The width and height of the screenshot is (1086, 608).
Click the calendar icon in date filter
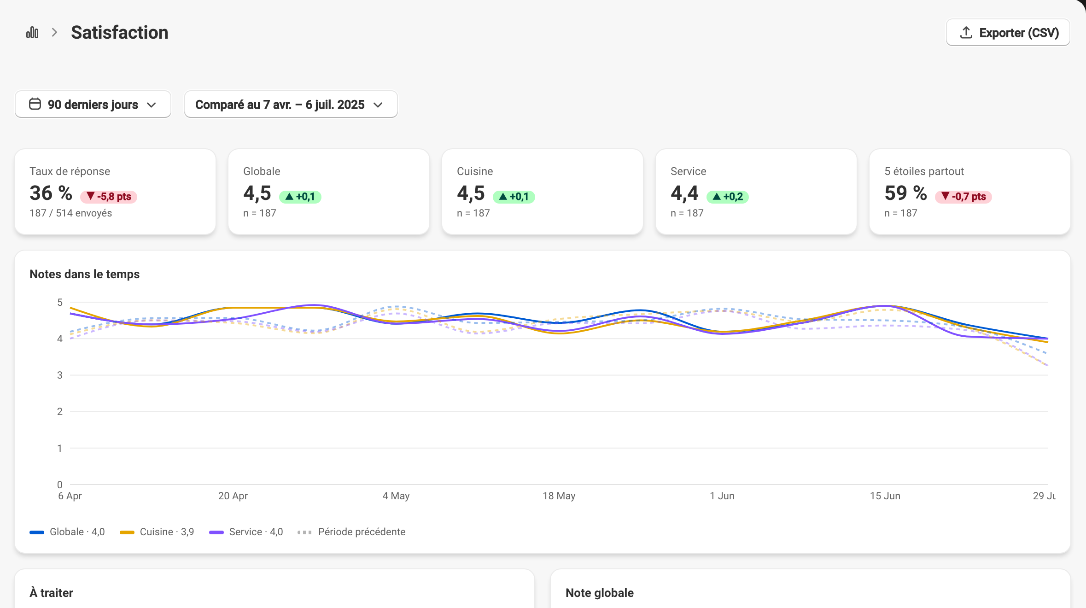coord(35,104)
